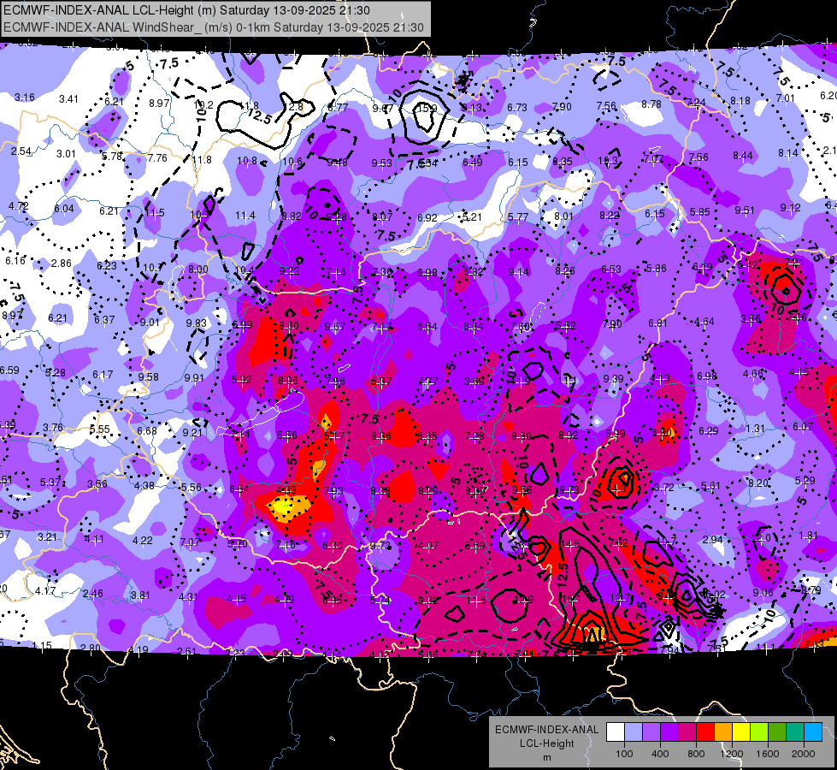Click the wind shear value 3.76

(53, 428)
